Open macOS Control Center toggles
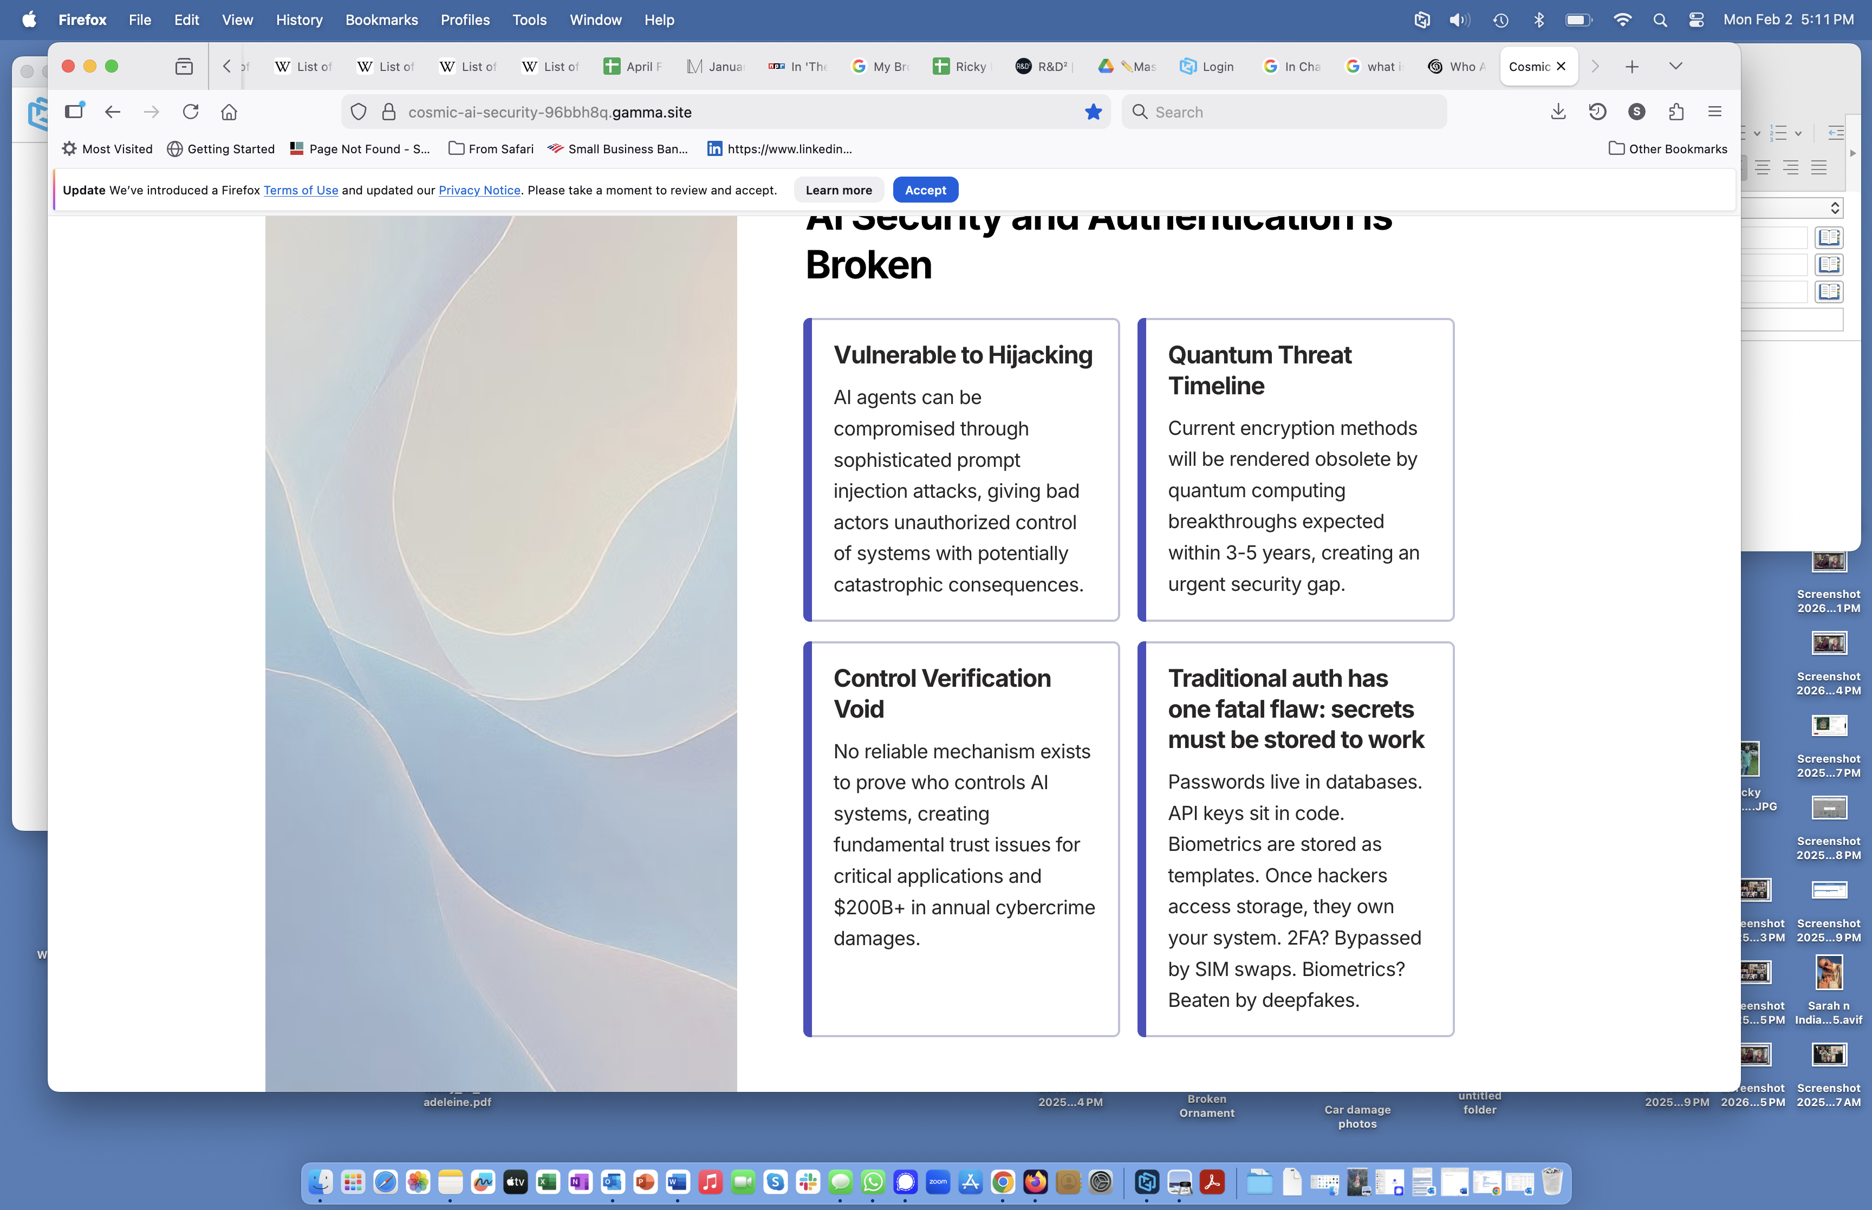The width and height of the screenshot is (1872, 1210). [x=1696, y=19]
